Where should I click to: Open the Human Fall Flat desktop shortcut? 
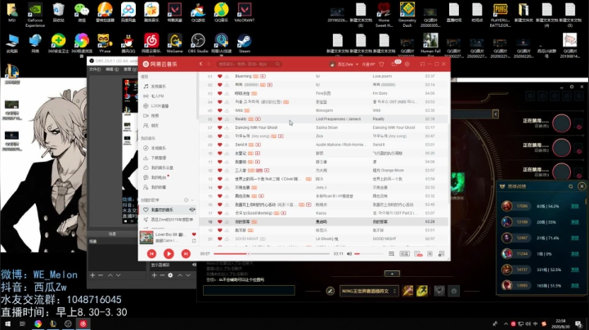click(430, 45)
